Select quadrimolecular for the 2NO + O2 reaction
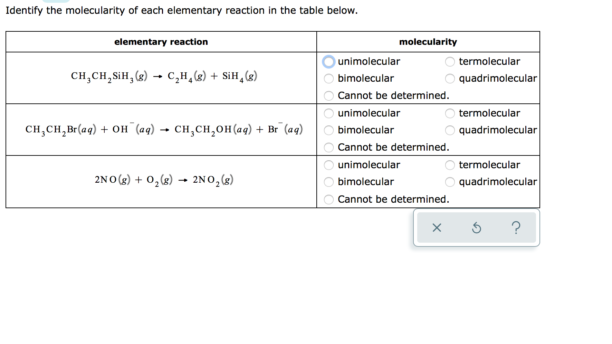 click(x=450, y=182)
